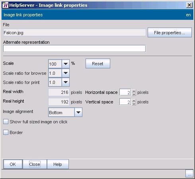
Task: Confirm with the OK button
Action: (x=13, y=164)
